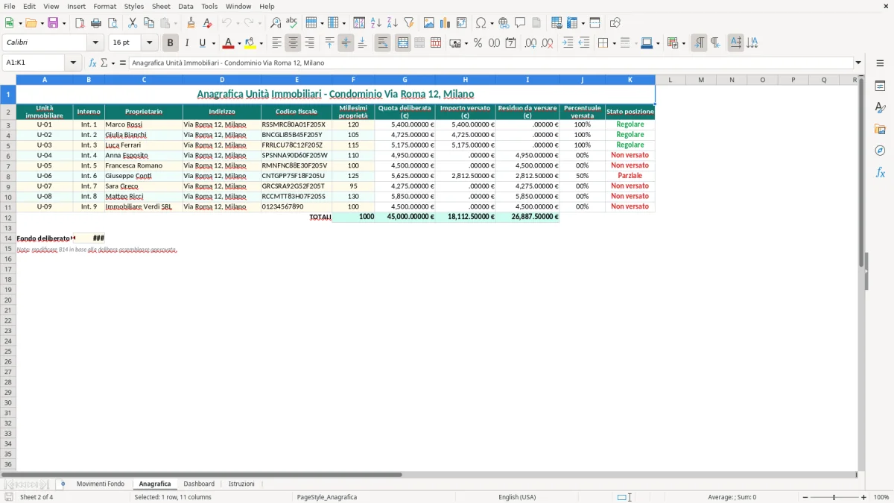Viewport: 894px width, 503px height.
Task: Open the Font Name dropdown
Action: [96, 43]
